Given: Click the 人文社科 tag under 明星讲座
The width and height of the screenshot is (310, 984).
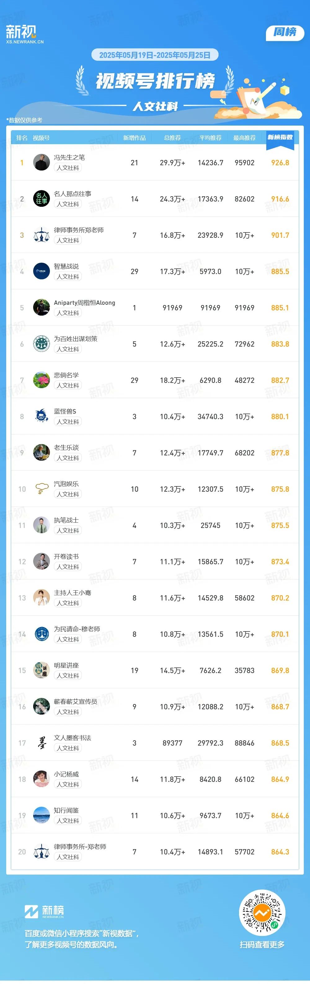Looking at the screenshot, I should (68, 676).
